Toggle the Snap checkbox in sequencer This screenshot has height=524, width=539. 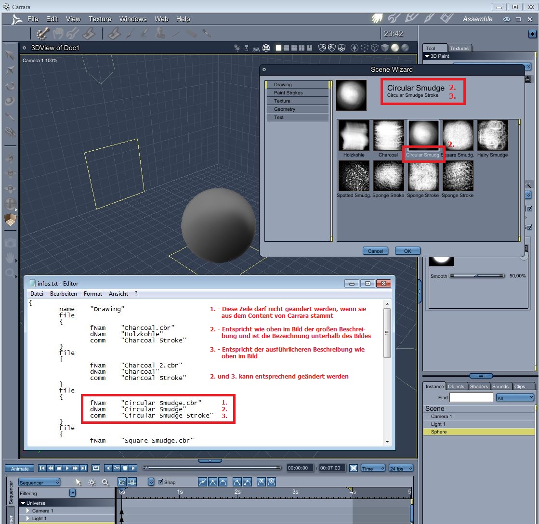pos(160,482)
